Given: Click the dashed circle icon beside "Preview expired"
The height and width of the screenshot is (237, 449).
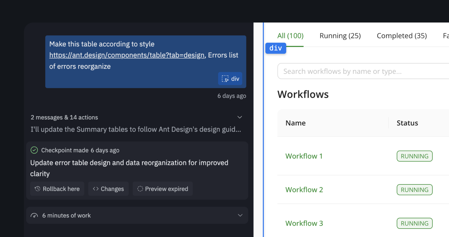Looking at the screenshot, I should [141, 189].
